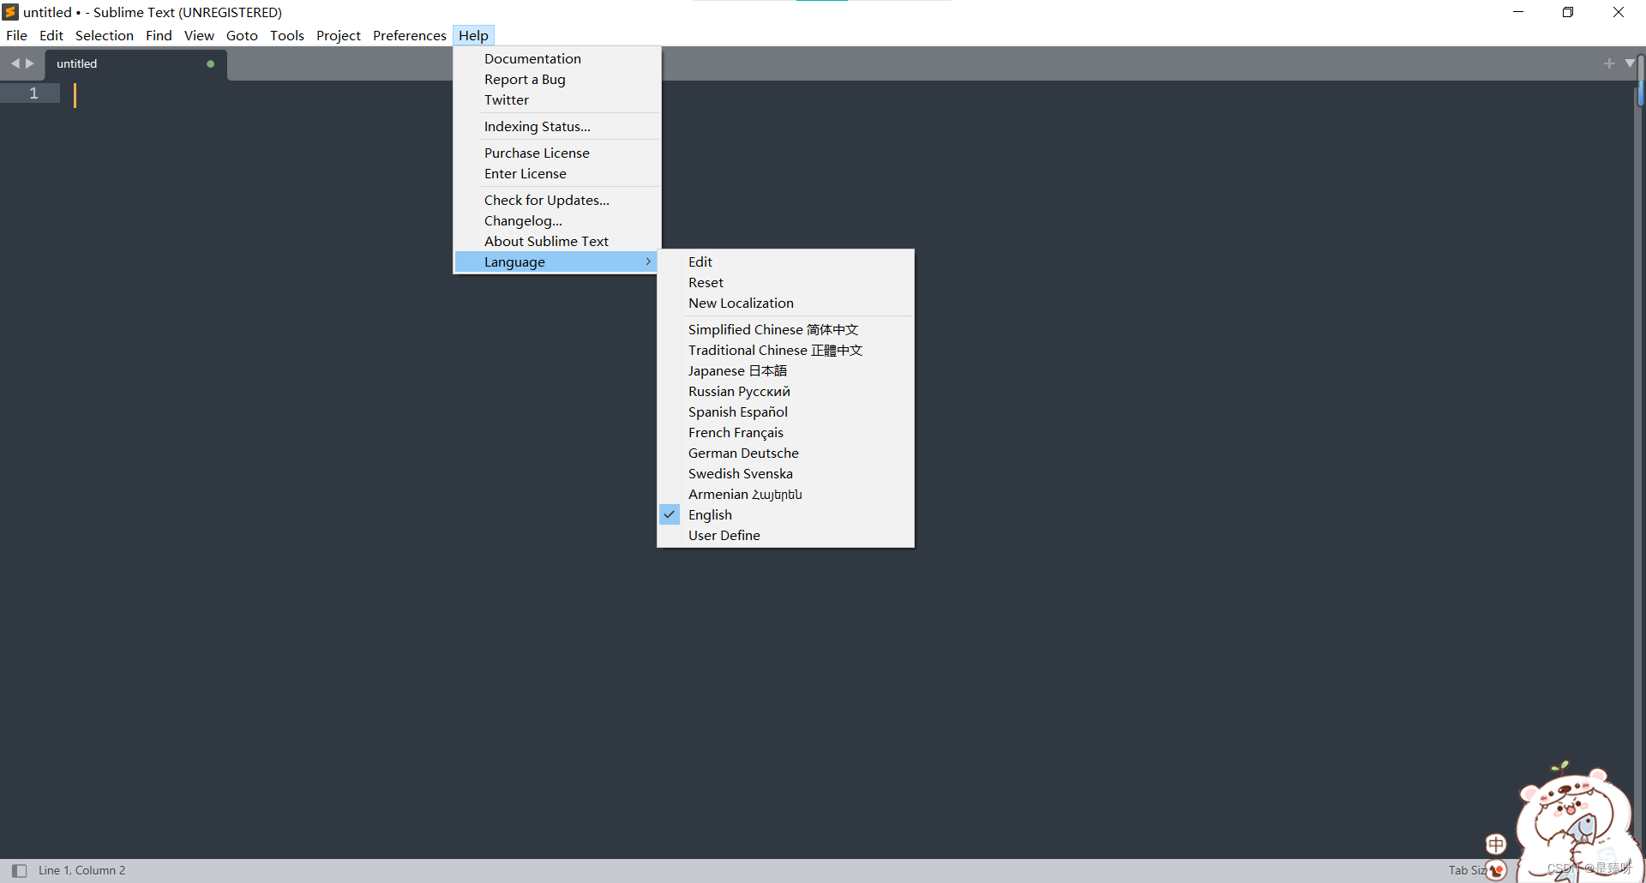Switch language to Simplified Chinese

click(785, 329)
